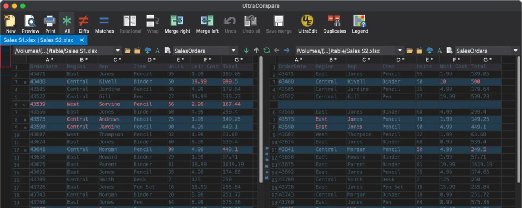522x208 pixels.
Task: Expand the right pane file path dropdown
Action: 400,51
